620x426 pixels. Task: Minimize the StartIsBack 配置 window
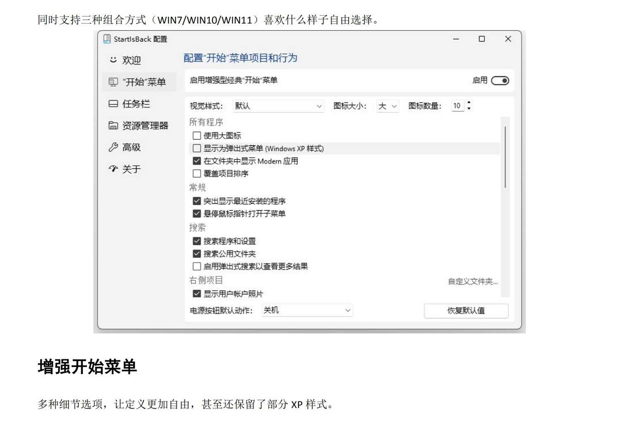click(x=456, y=39)
